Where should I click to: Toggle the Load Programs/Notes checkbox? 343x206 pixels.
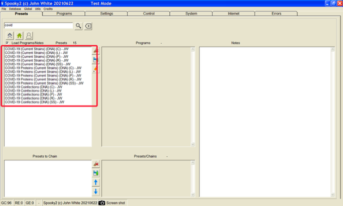[7, 43]
